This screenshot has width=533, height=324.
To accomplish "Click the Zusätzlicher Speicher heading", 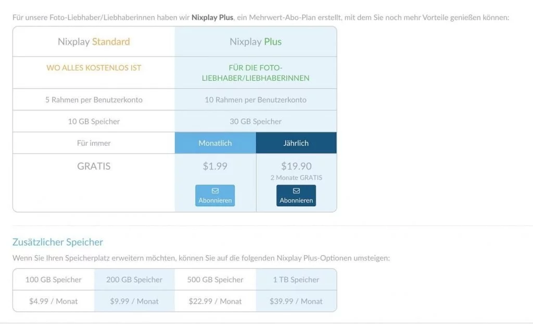I will click(x=57, y=242).
